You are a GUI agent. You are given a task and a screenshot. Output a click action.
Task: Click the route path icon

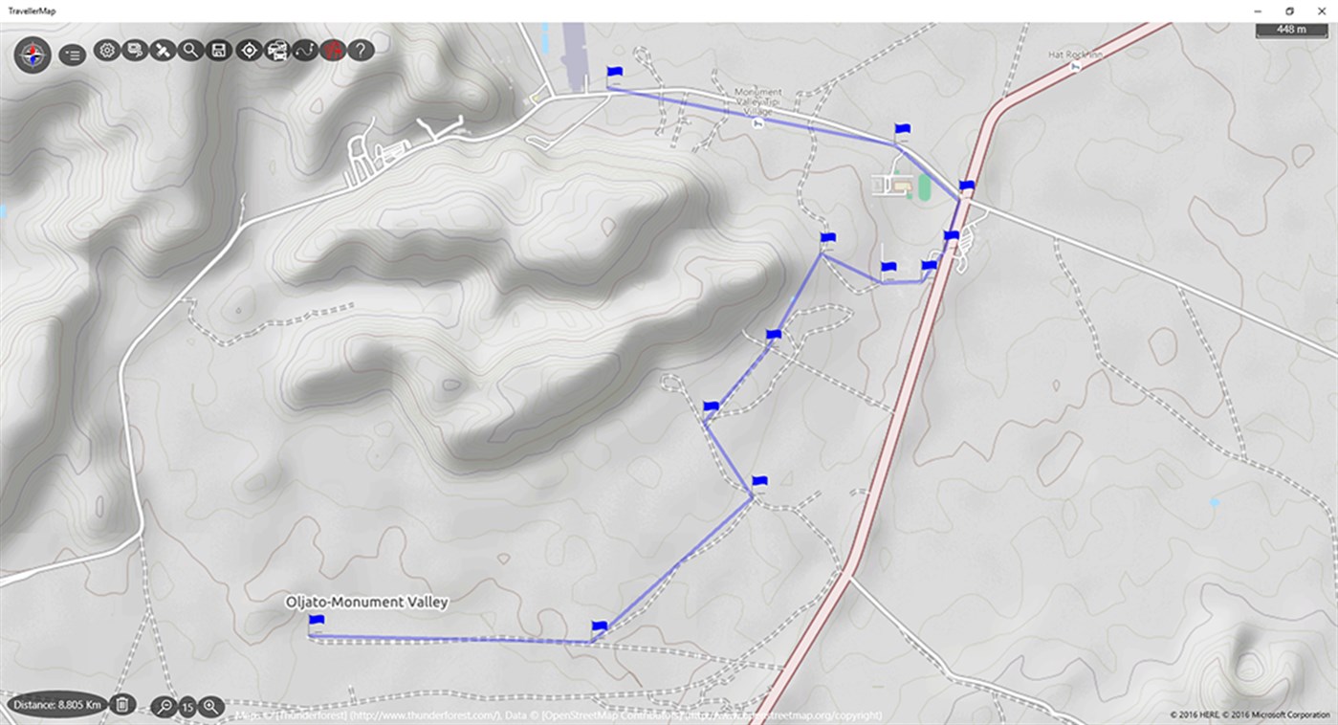pyautogui.click(x=305, y=50)
